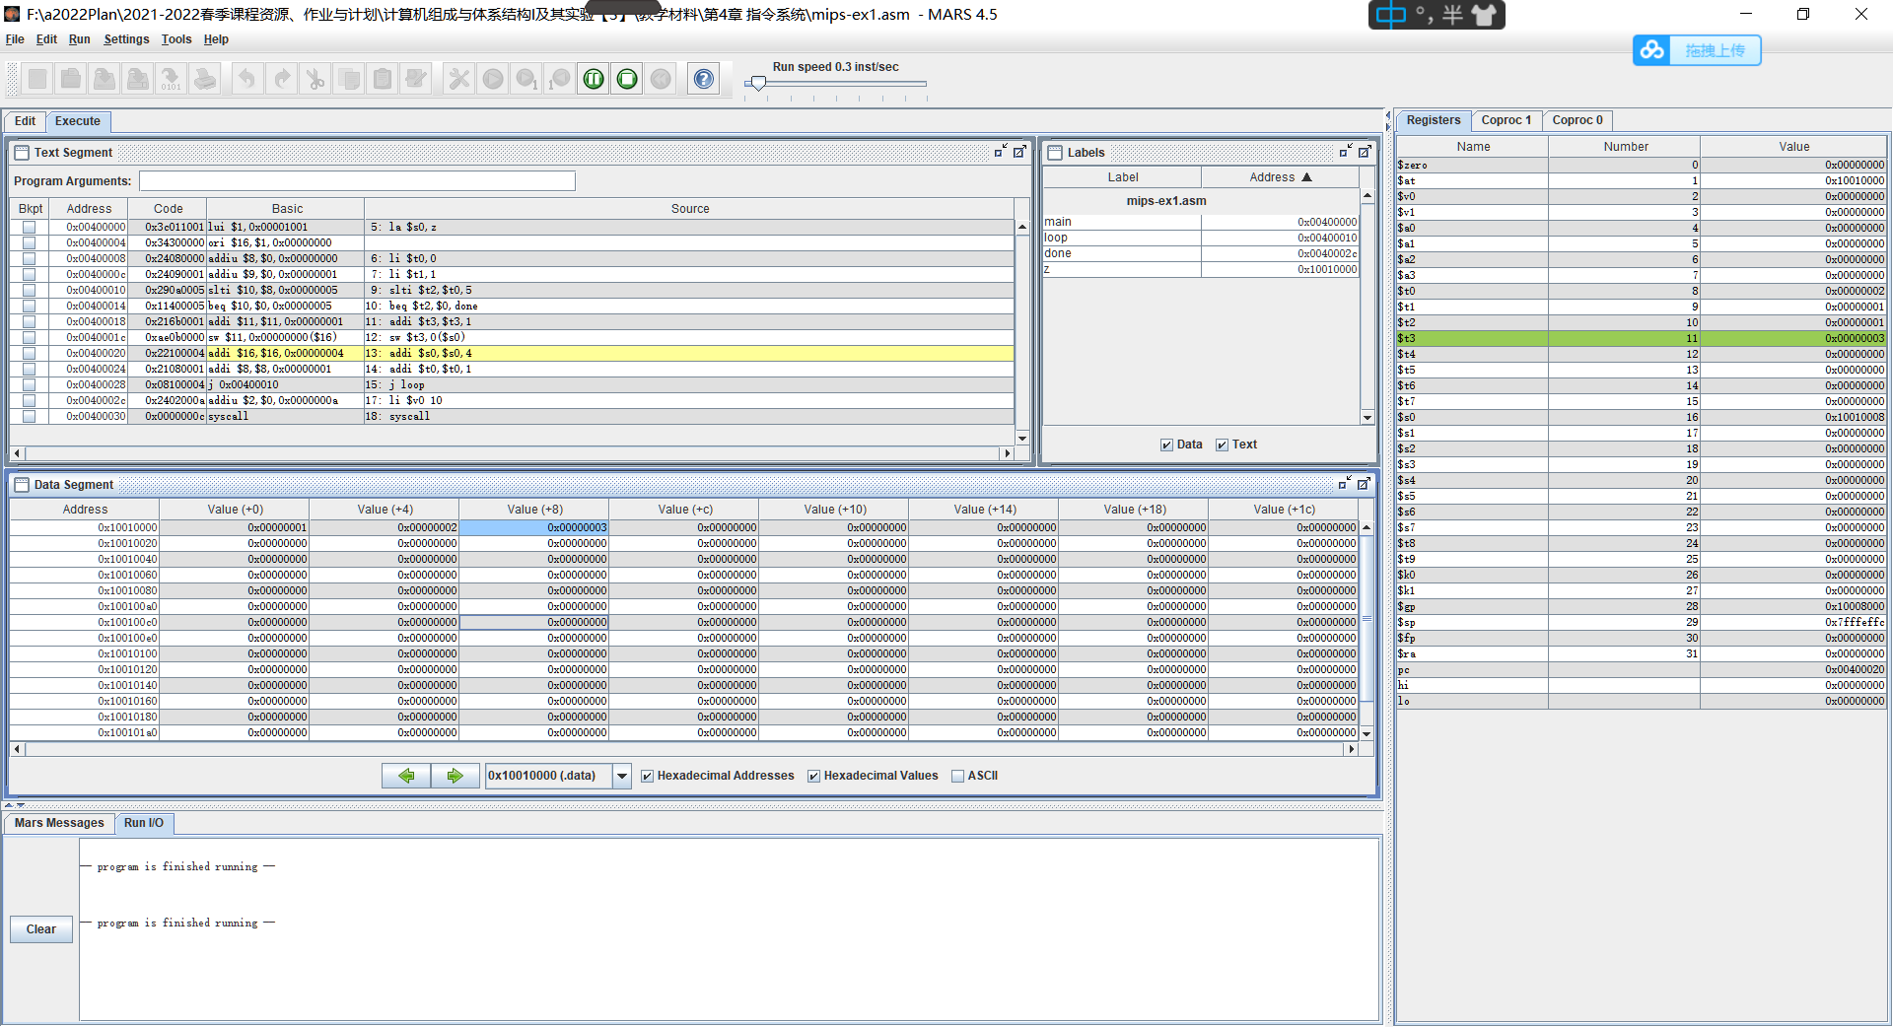
Task: Click the Save As toolbar icon
Action: tap(138, 79)
